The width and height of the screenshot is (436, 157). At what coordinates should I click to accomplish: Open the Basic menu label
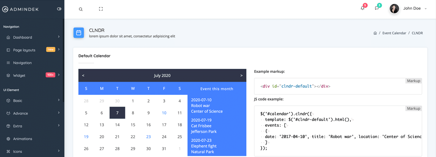pos(18,101)
